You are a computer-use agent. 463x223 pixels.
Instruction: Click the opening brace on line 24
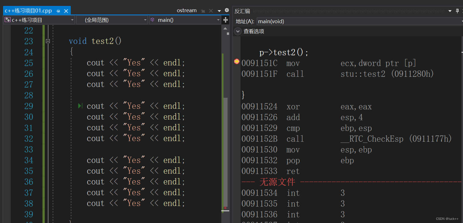point(72,52)
